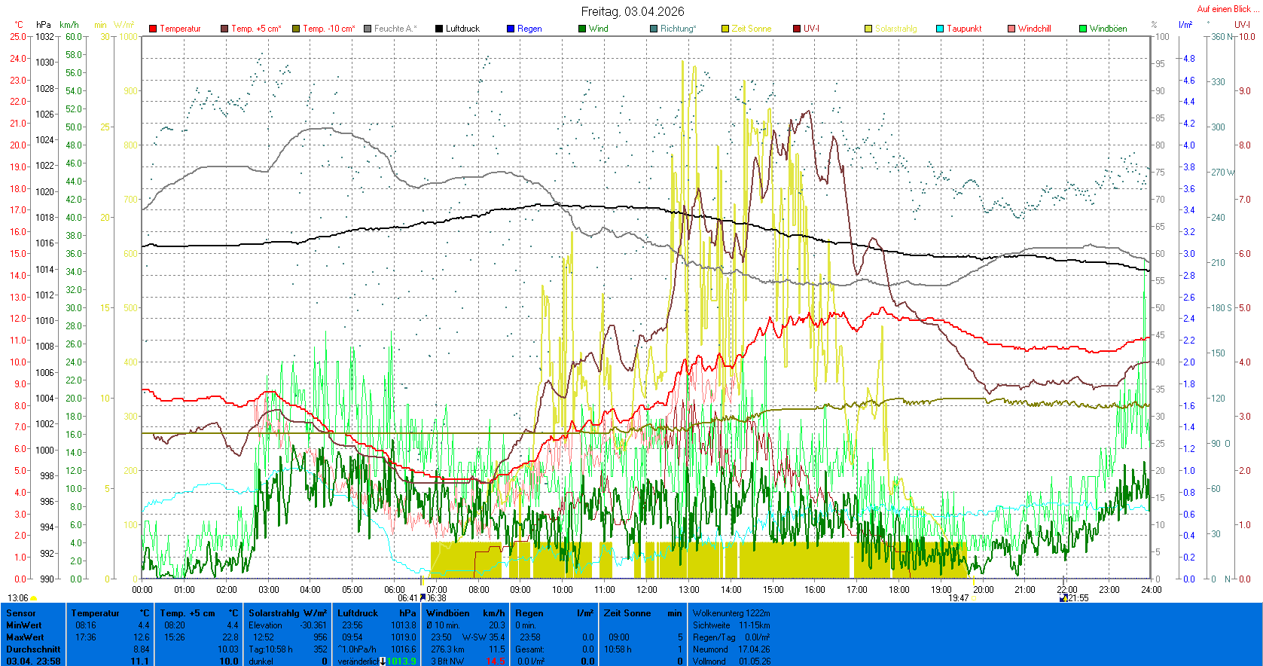The image size is (1263, 666).
Task: Select the cyan Taupunkt legend swatch
Action: coord(940,29)
